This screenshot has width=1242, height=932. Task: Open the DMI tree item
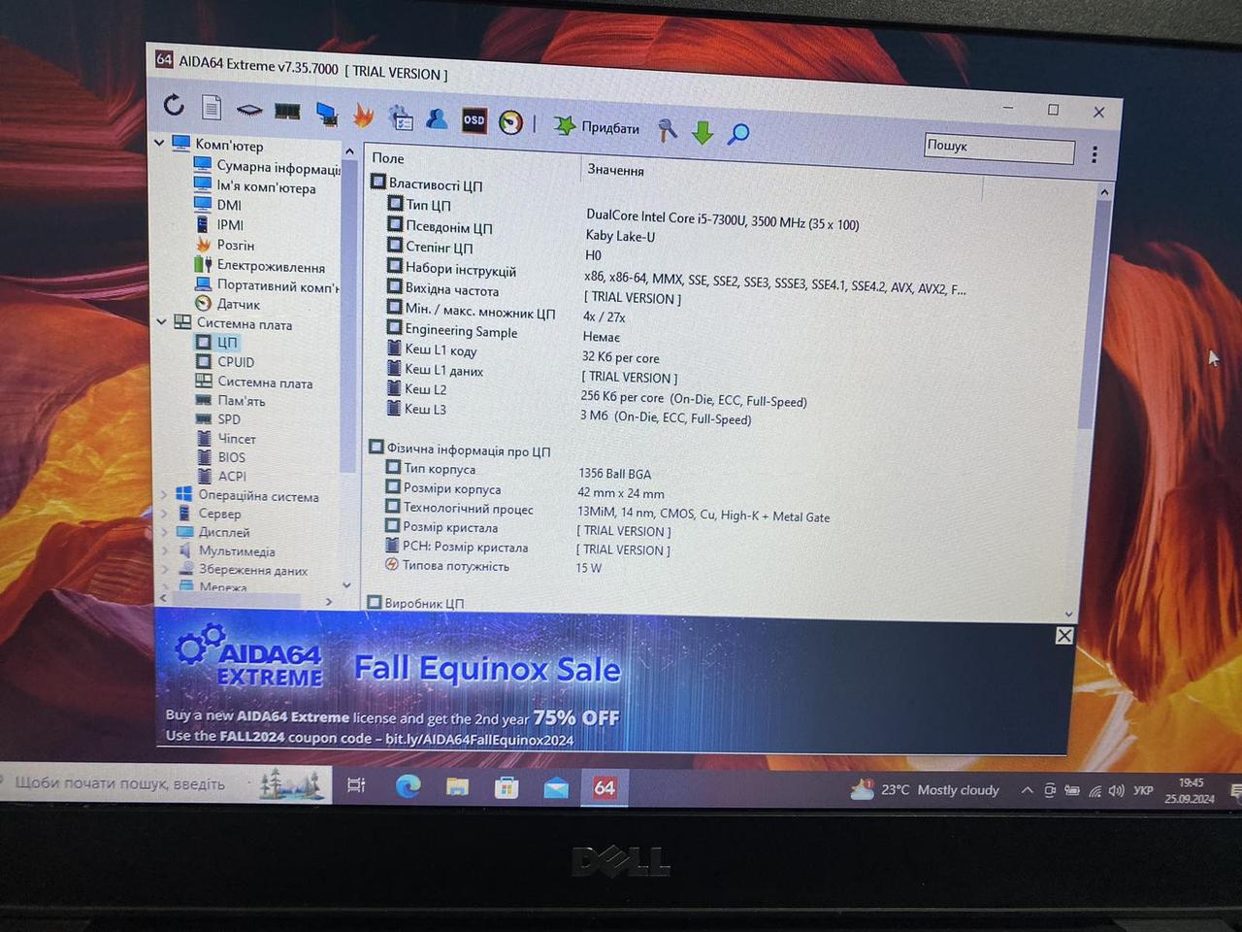pos(218,205)
